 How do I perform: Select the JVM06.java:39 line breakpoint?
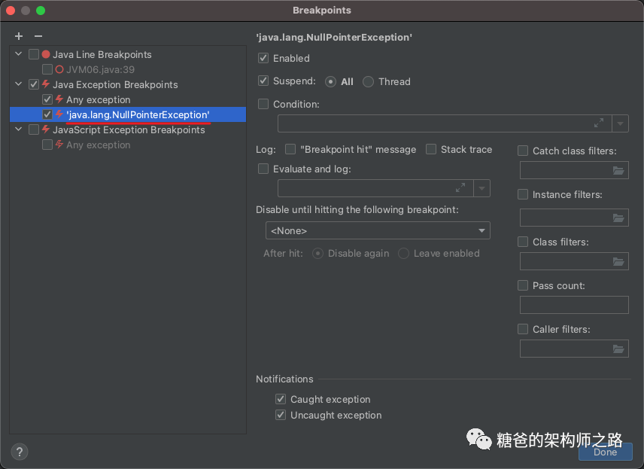(100, 69)
